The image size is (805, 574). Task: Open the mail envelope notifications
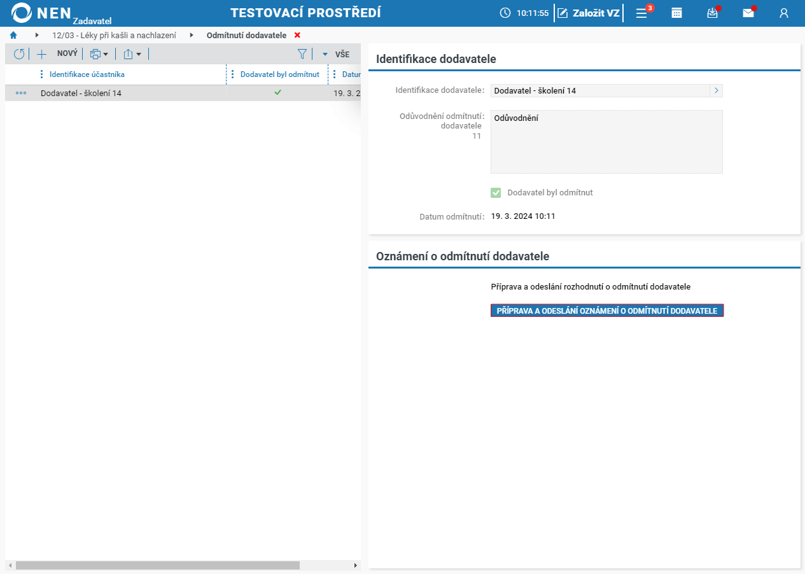point(748,13)
